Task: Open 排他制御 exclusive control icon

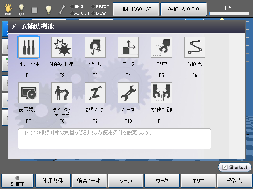Action: 161,93
